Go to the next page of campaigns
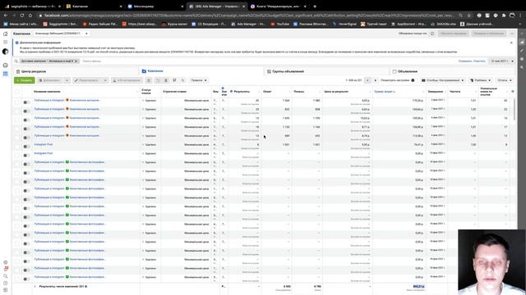This screenshot has height=295, width=526. pos(375,80)
